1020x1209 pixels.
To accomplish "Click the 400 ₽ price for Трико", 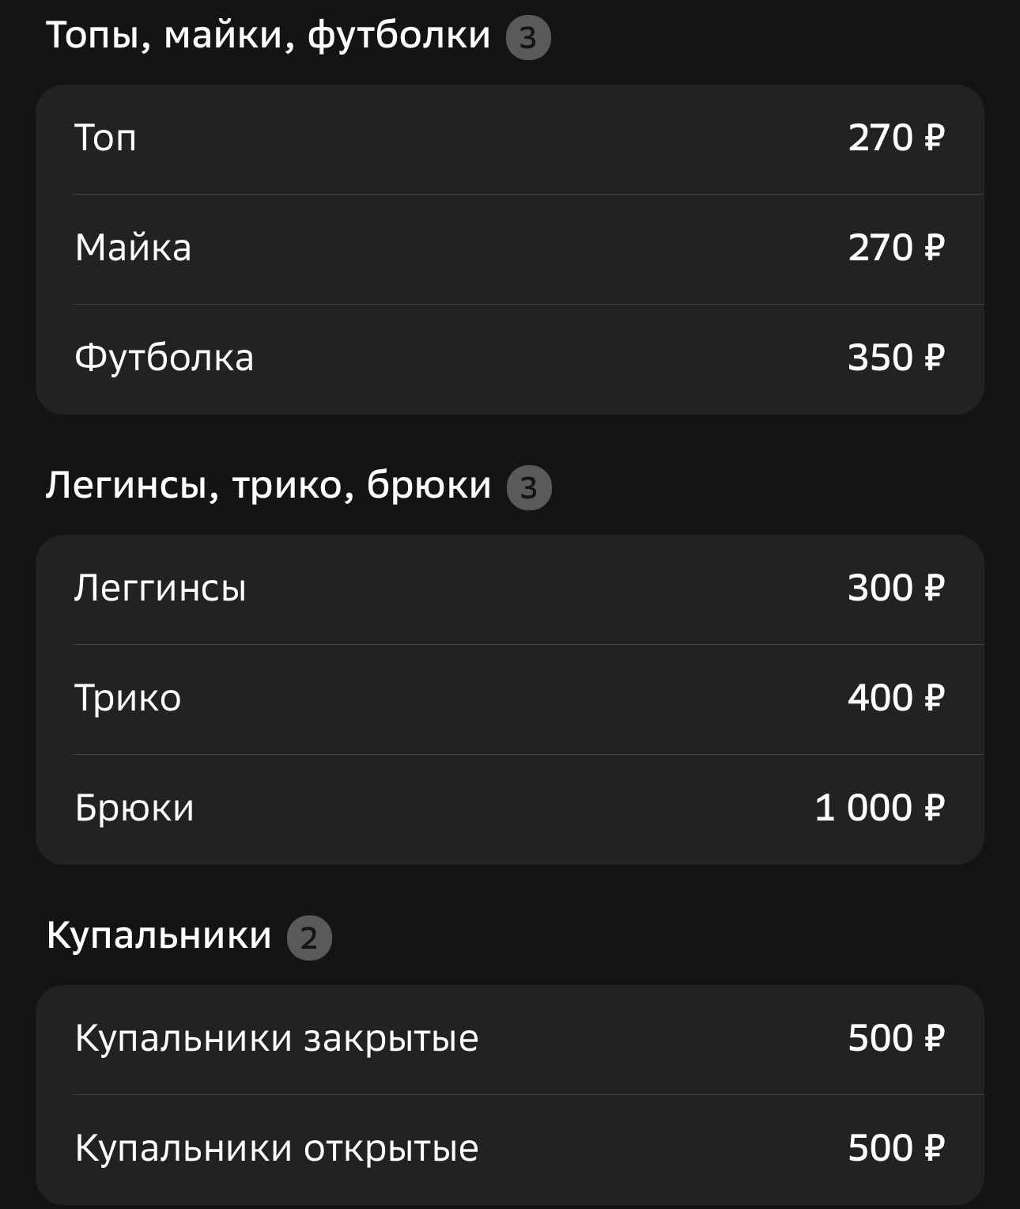I will click(897, 699).
